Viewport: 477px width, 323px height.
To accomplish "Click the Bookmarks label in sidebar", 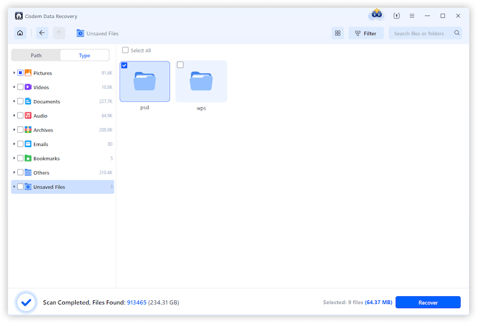I will point(47,159).
